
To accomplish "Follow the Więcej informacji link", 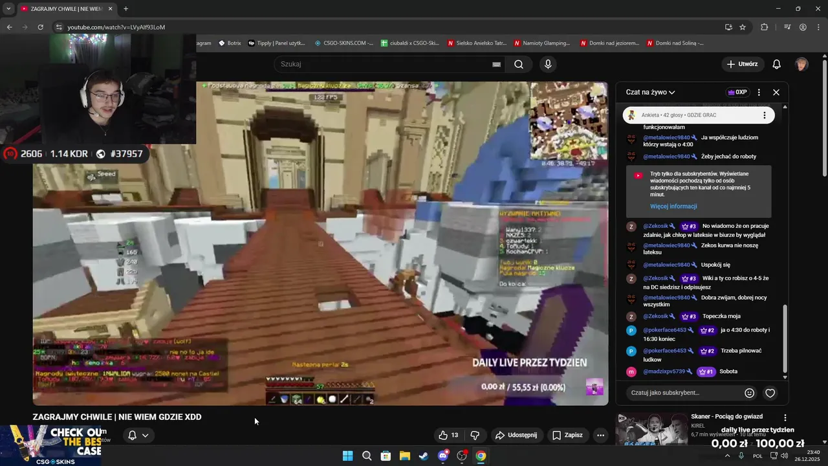I will tap(673, 206).
